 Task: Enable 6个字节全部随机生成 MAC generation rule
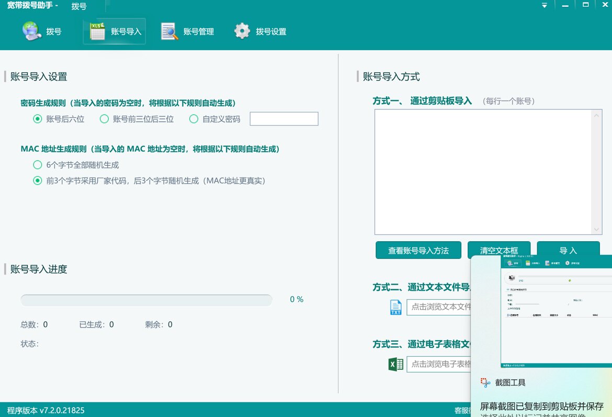pyautogui.click(x=37, y=164)
